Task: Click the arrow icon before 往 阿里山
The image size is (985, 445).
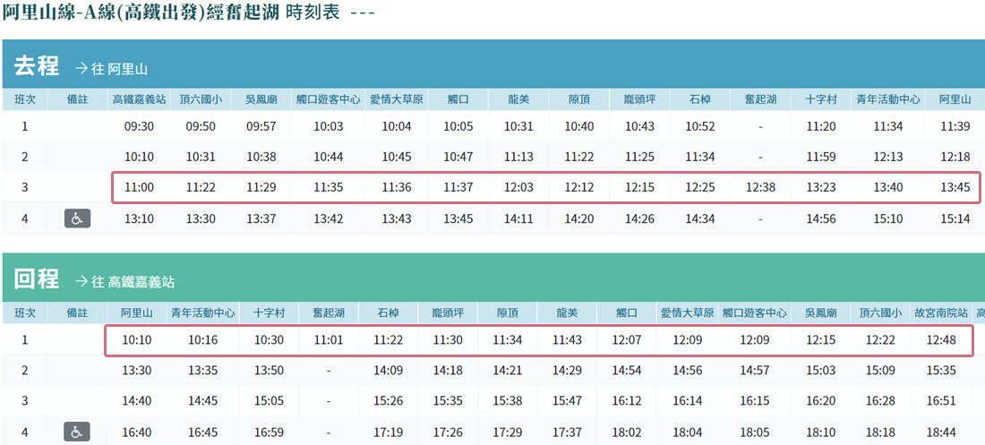Action: click(81, 68)
